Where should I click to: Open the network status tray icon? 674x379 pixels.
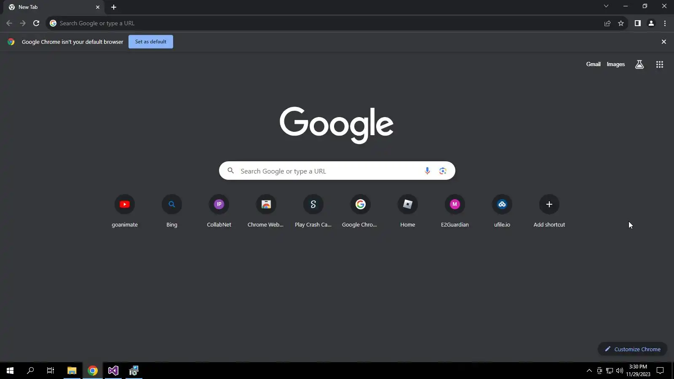pos(609,371)
